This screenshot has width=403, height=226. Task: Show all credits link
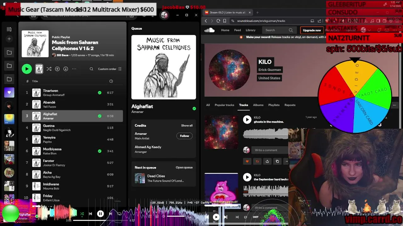(x=187, y=126)
